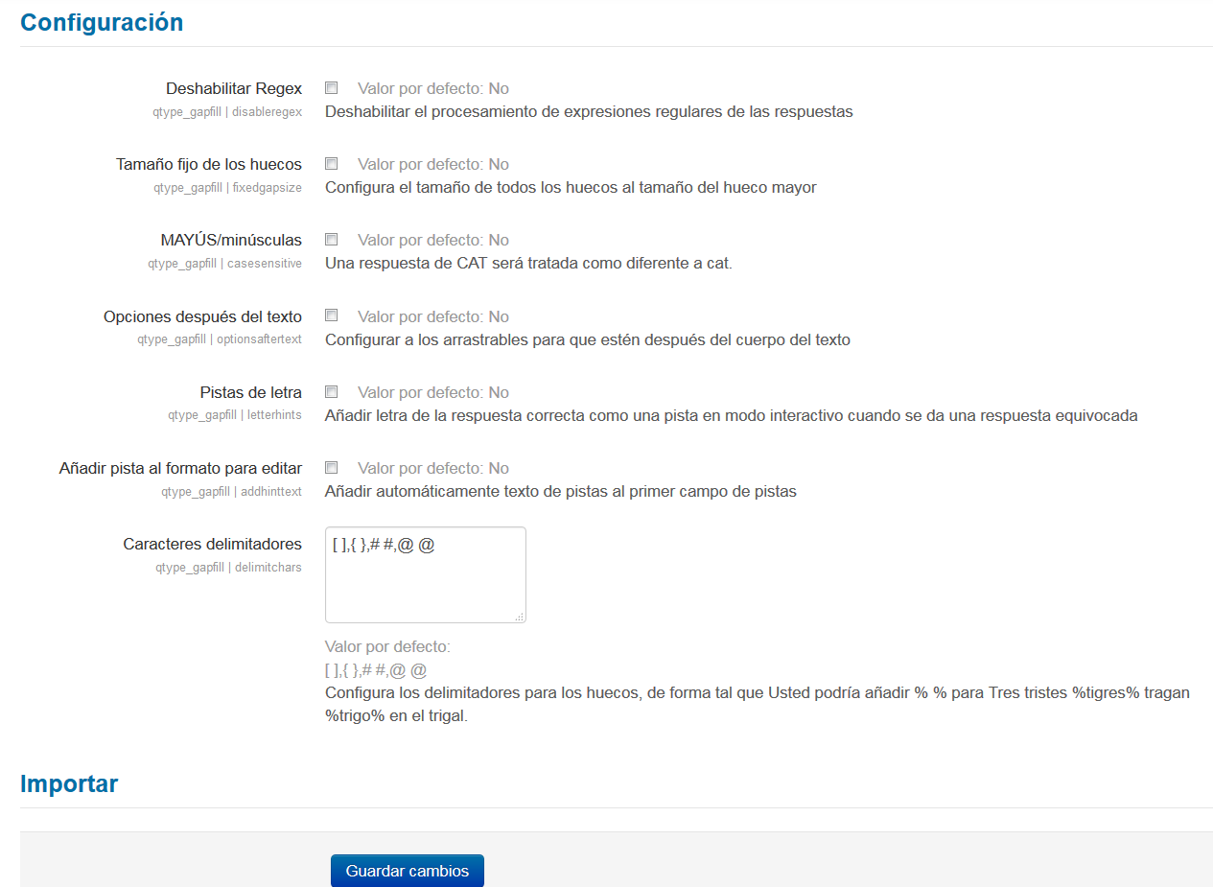Click the "disableregex" setting identifier

tap(227, 111)
